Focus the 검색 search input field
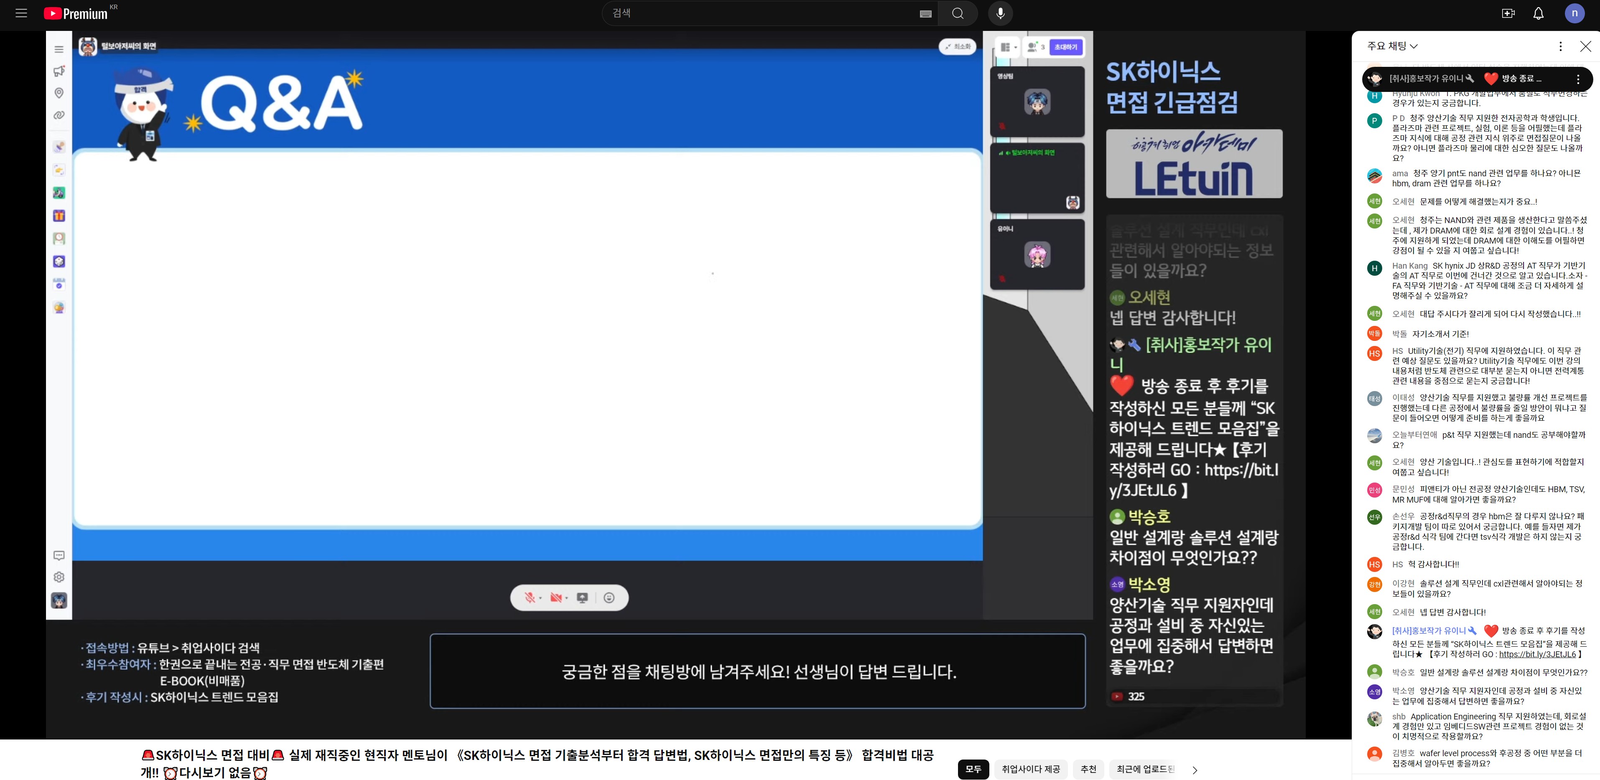This screenshot has width=1600, height=780. tap(761, 13)
